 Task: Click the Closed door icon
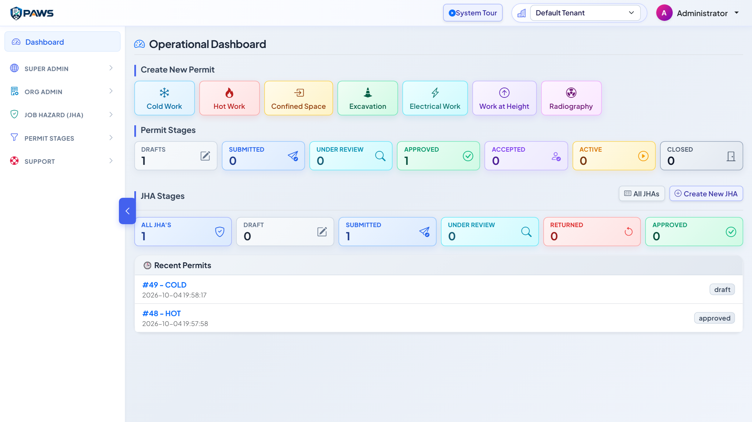tap(731, 156)
